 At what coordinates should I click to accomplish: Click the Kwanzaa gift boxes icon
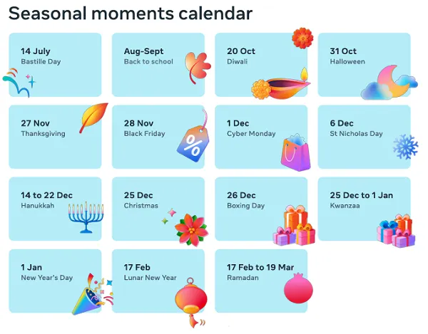pyautogui.click(x=396, y=229)
